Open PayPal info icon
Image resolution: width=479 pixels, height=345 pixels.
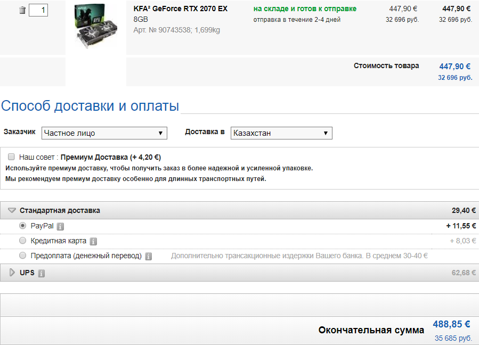click(x=61, y=227)
